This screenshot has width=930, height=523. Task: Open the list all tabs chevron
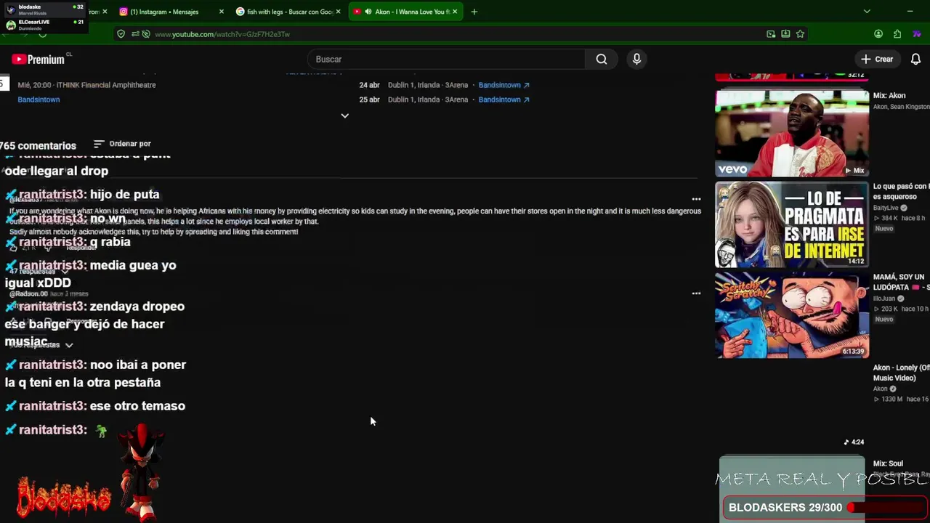[867, 12]
